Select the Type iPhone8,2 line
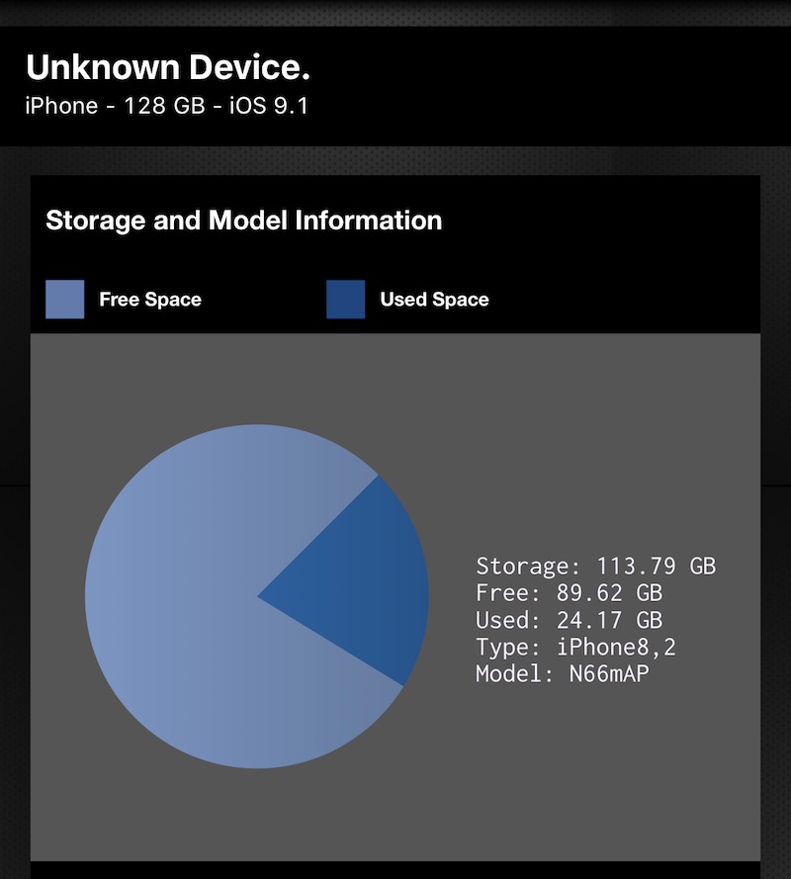Screen dimensions: 791x879 click(x=575, y=647)
